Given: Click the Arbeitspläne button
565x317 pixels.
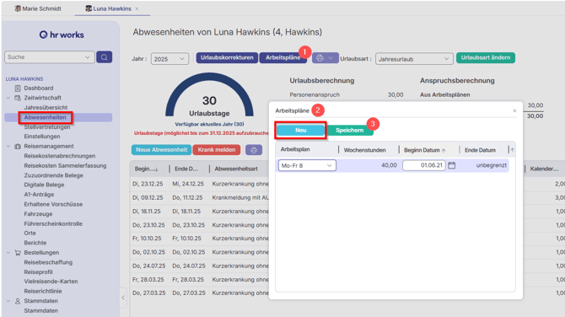Looking at the screenshot, I should (x=282, y=57).
